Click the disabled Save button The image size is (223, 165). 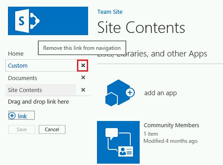(x=22, y=129)
